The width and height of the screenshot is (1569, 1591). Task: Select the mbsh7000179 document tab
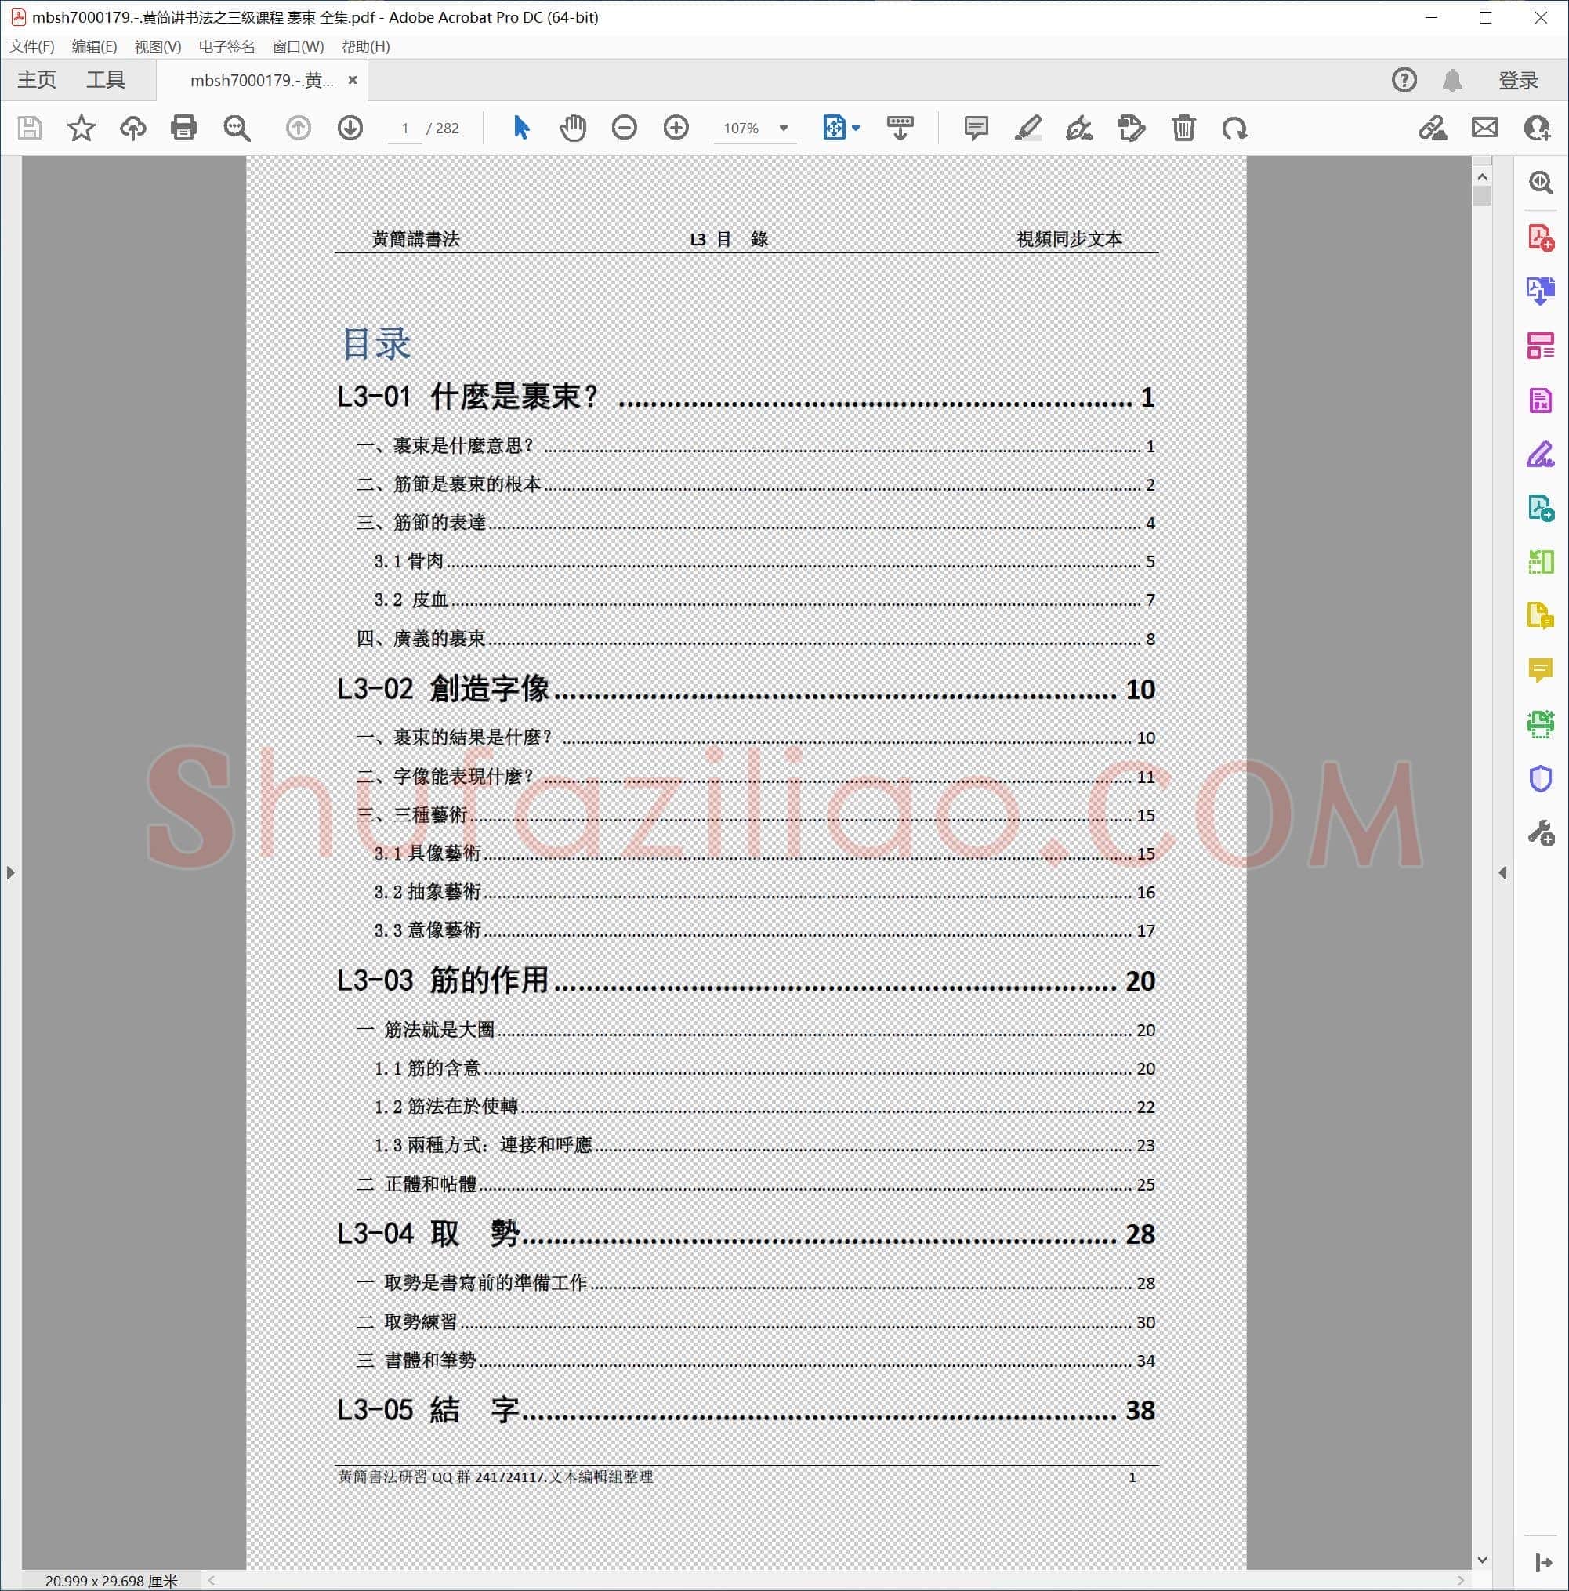point(261,80)
